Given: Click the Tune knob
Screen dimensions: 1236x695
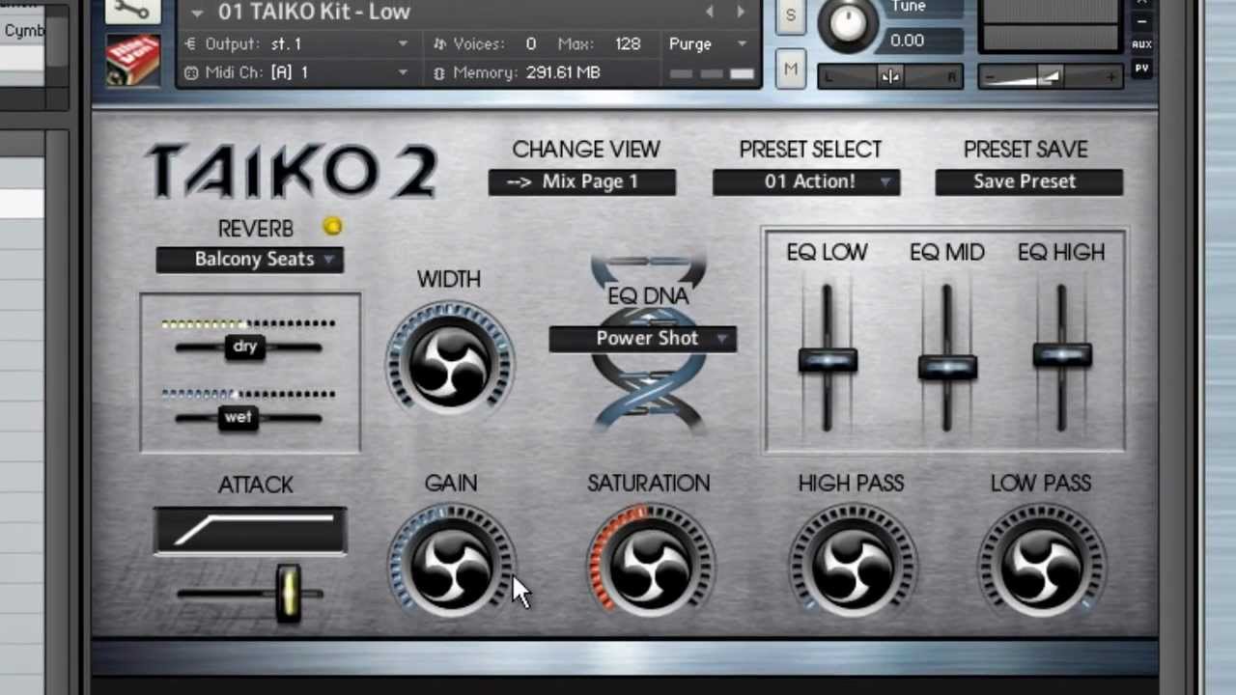Looking at the screenshot, I should (848, 24).
